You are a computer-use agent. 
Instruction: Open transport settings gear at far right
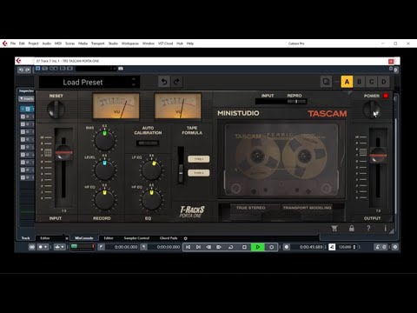[x=395, y=247]
